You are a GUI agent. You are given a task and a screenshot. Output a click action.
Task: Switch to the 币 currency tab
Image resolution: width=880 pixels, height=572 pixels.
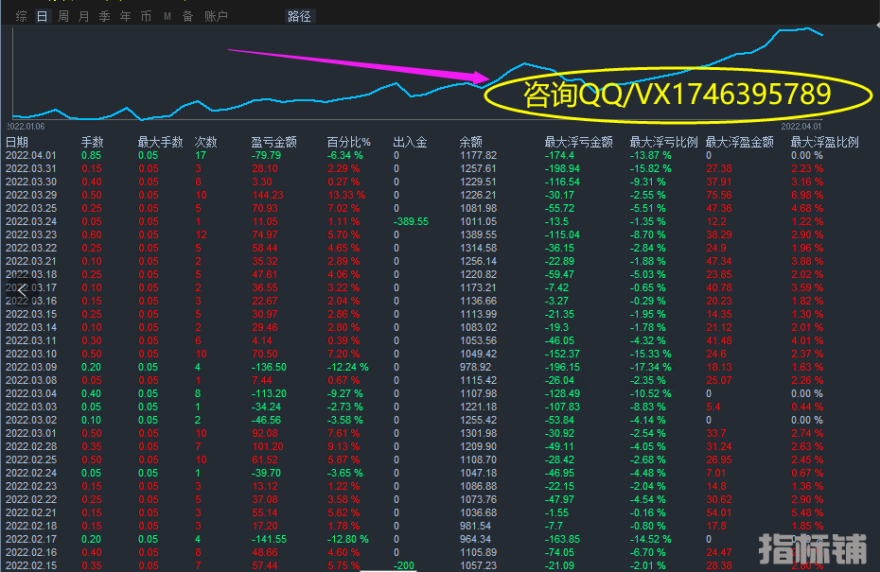[146, 16]
